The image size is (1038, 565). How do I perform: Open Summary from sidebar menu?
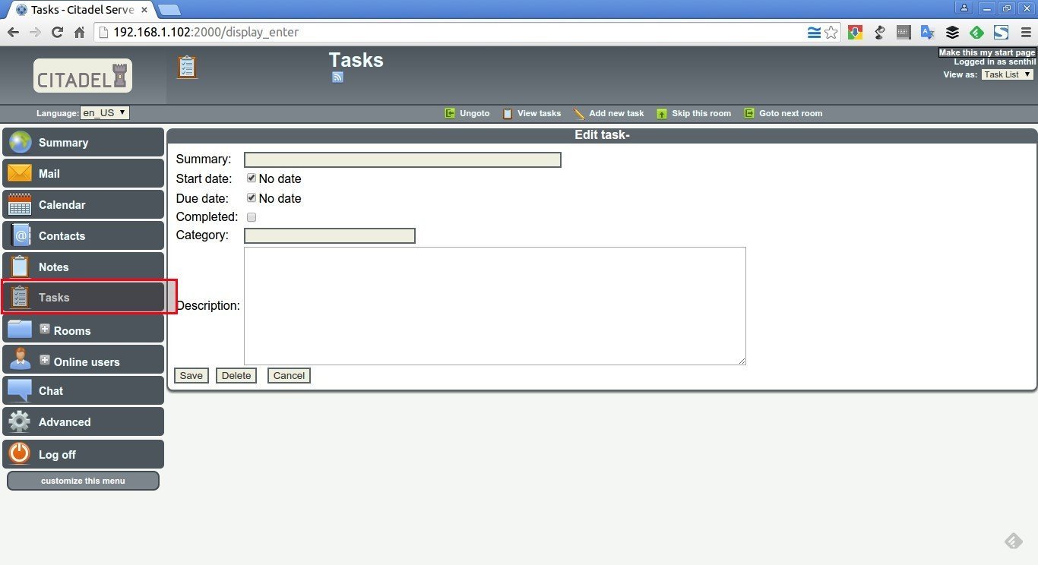[83, 142]
